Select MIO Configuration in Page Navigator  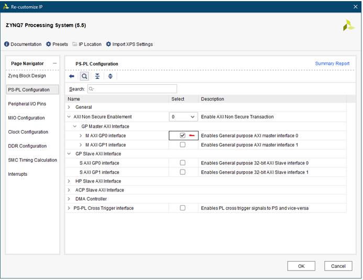tap(27, 118)
